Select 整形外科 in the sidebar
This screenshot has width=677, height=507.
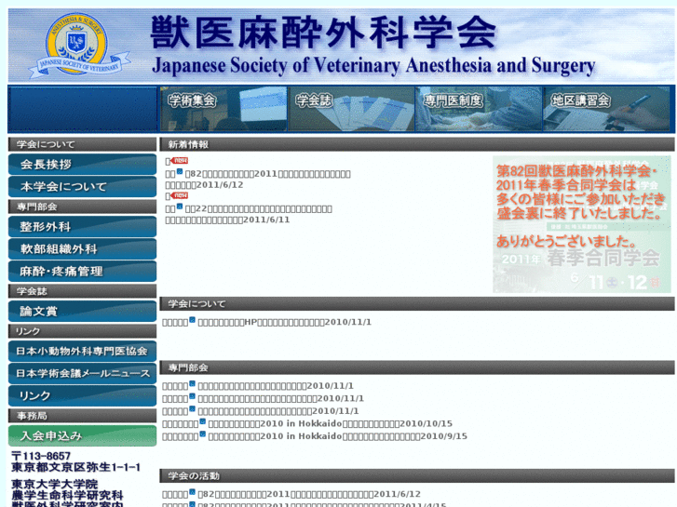(x=82, y=227)
